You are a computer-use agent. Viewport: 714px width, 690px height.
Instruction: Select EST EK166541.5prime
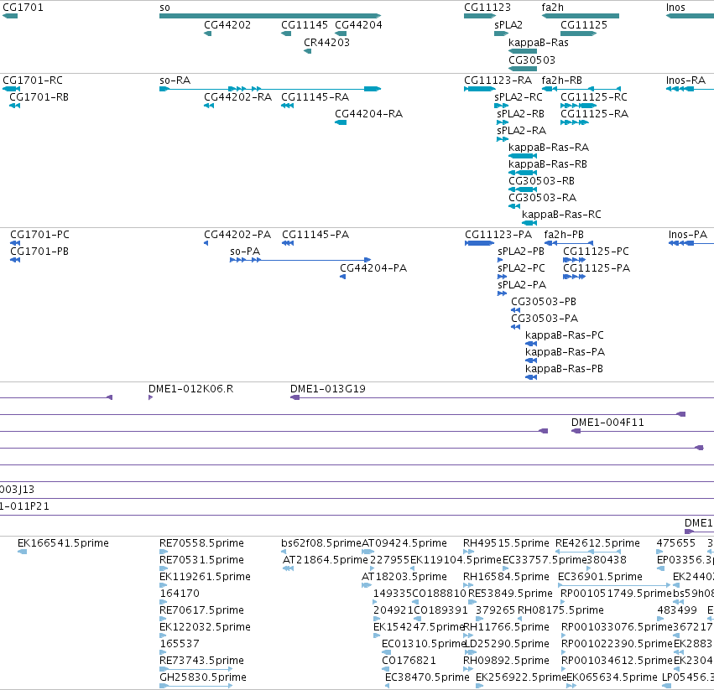click(x=63, y=543)
